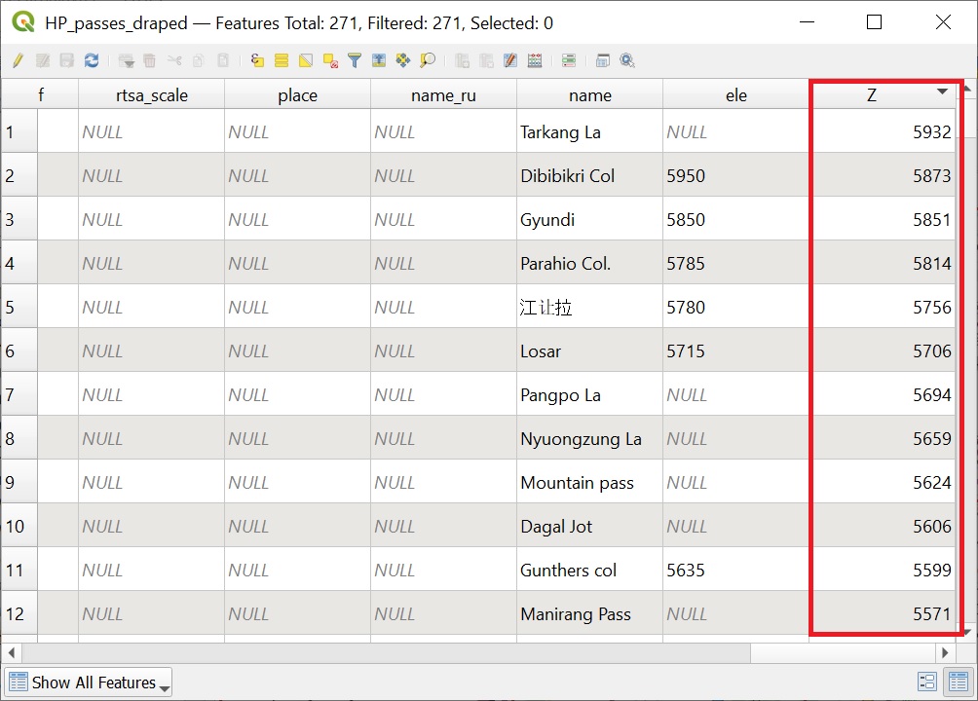Switch to table view
Viewport: 978px width, 701px height.
[x=959, y=682]
